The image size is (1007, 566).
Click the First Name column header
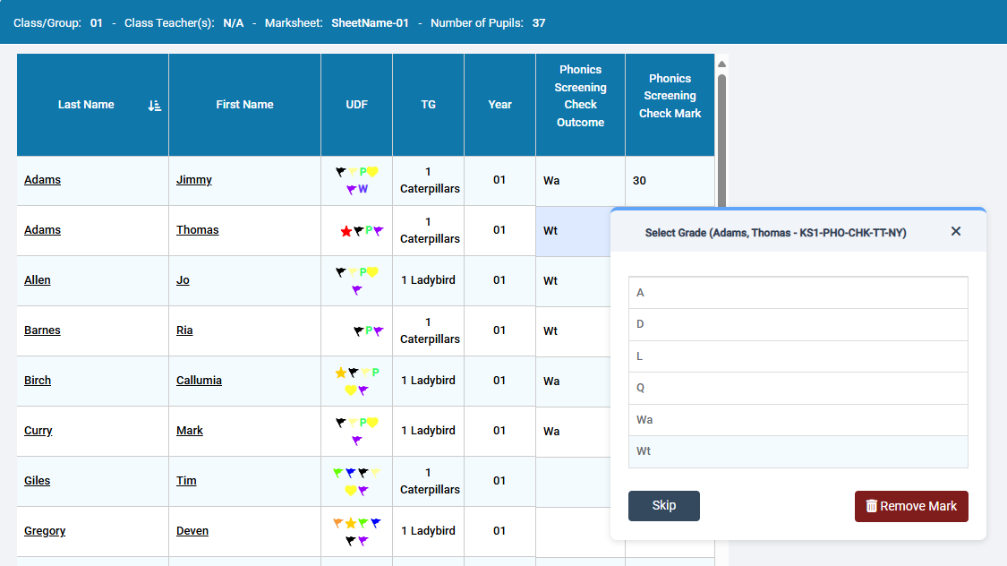244,105
